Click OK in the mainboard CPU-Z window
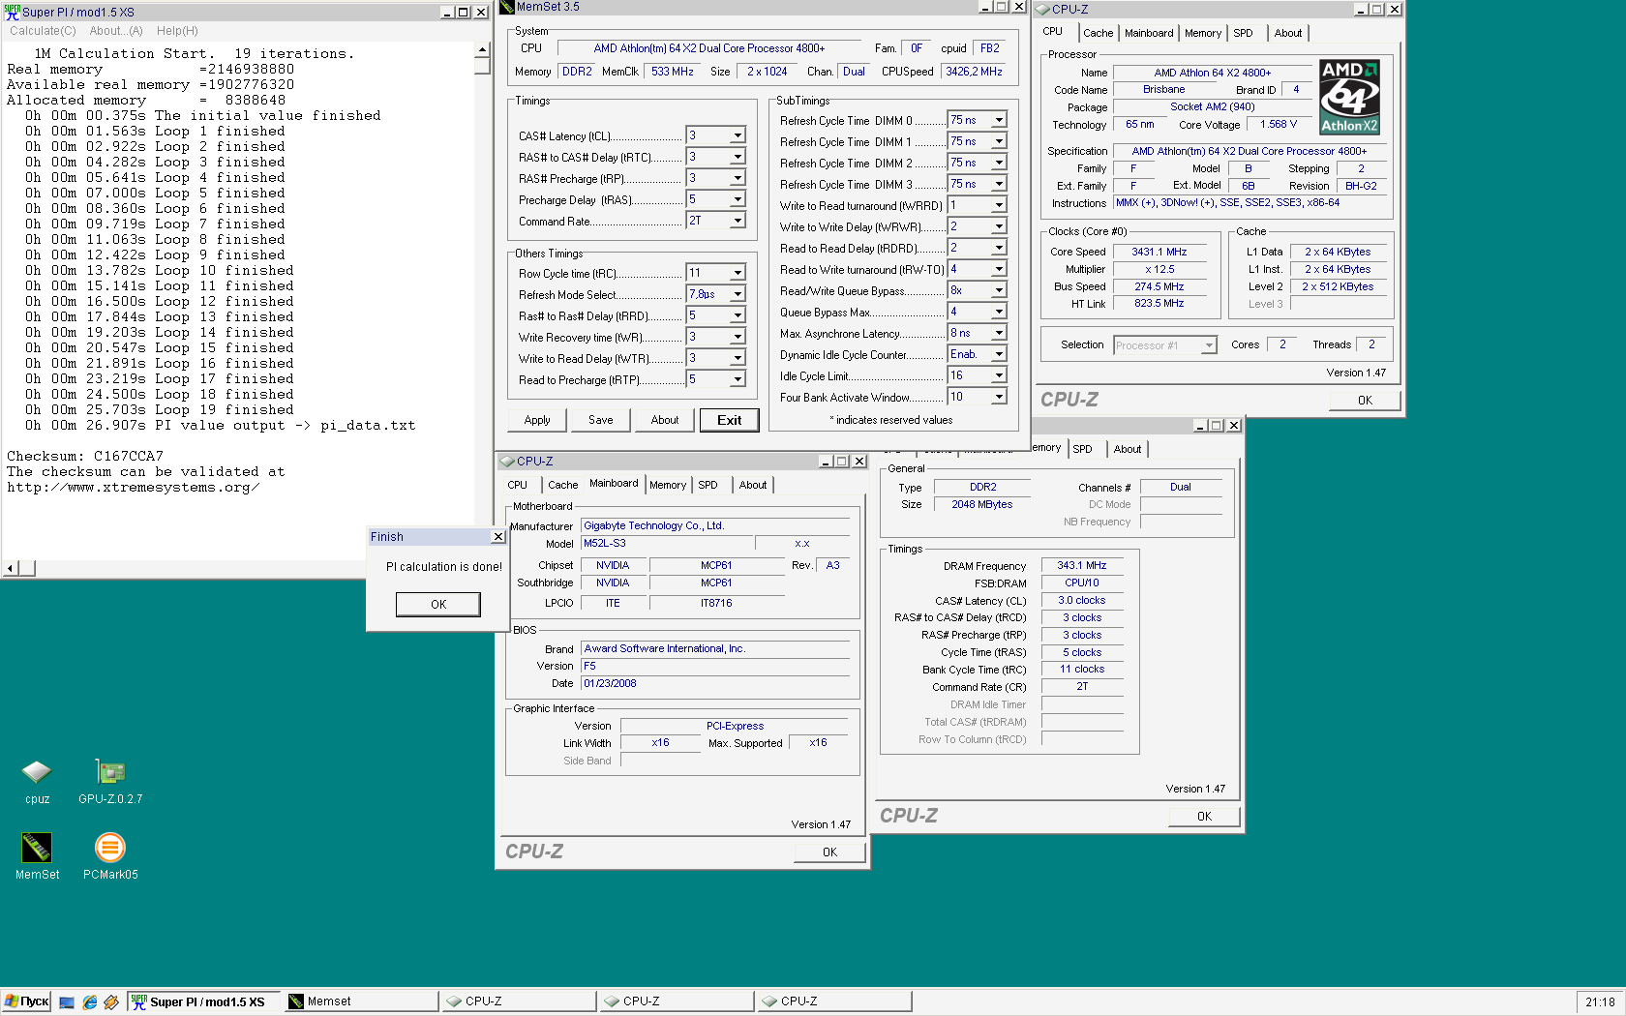The height and width of the screenshot is (1016, 1626). pyautogui.click(x=829, y=852)
